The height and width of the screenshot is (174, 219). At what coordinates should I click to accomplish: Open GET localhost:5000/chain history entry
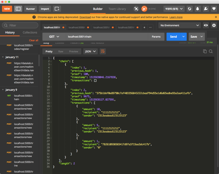[20, 97]
